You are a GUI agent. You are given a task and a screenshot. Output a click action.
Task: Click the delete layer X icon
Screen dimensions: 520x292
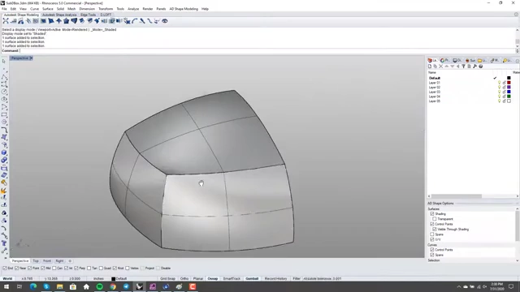[x=440, y=67]
